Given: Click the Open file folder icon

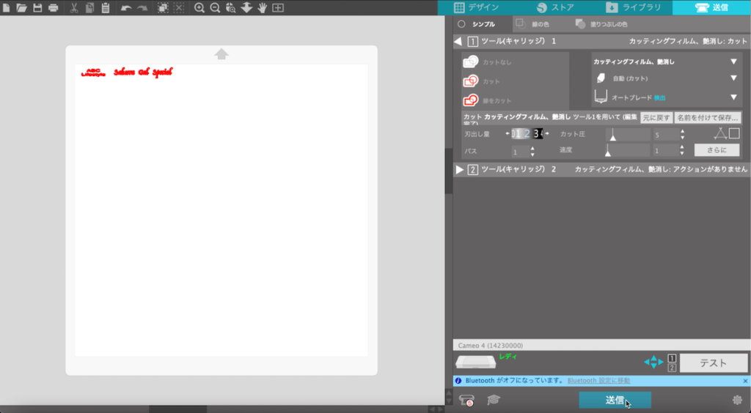Looking at the screenshot, I should [x=21, y=7].
